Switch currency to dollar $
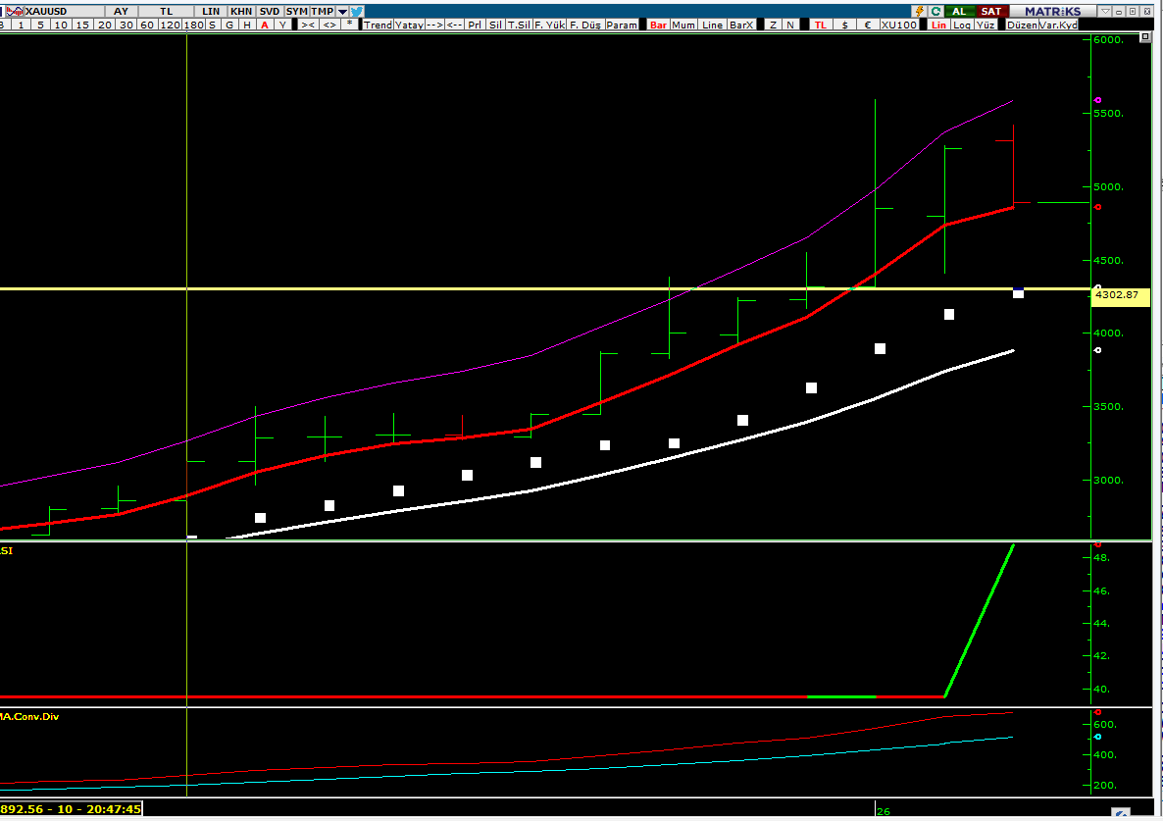1163x821 pixels. pos(845,25)
